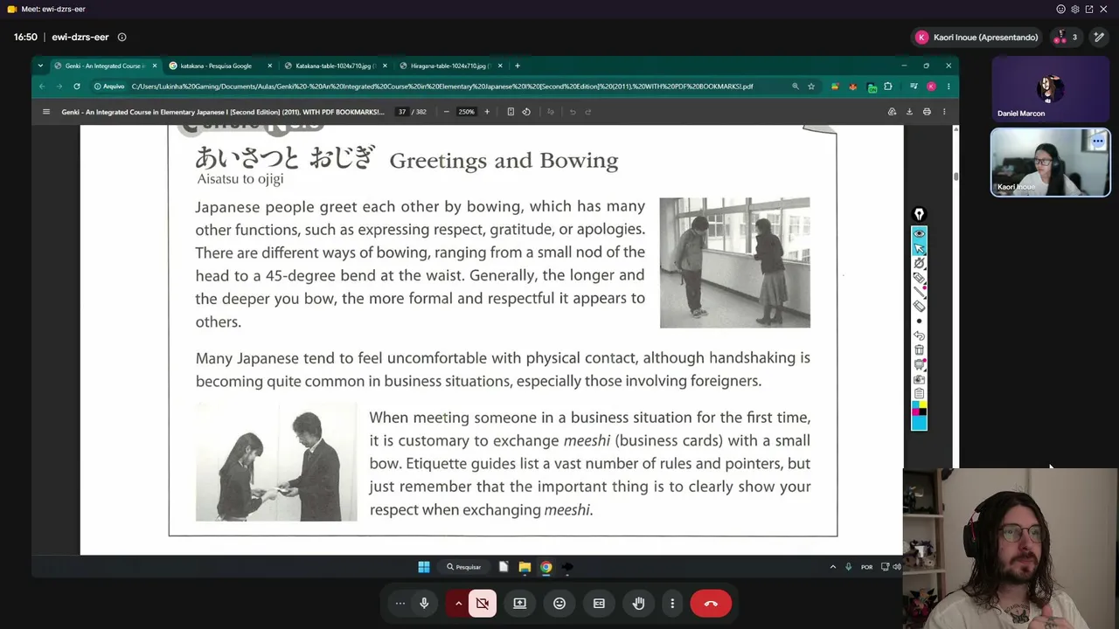This screenshot has height=629, width=1119.
Task: Rotate PDF counterclockwise button
Action: 526,112
